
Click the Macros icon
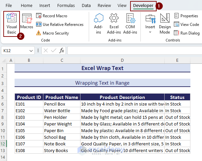pos(26,22)
